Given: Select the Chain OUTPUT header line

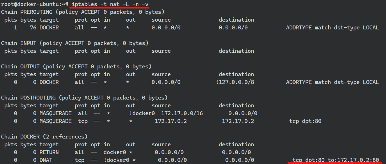Looking at the screenshot, I should (x=76, y=67).
